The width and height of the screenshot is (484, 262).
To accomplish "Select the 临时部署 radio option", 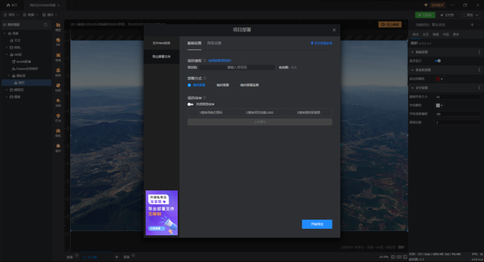I will (213, 85).
